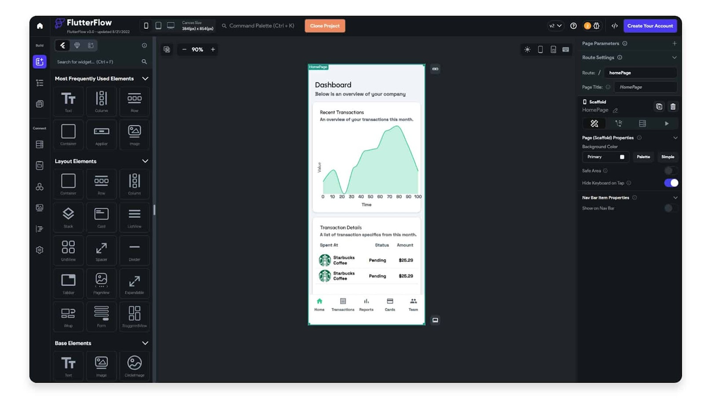This screenshot has height=407, width=704.
Task: Add the Stack layout element
Action: pos(68,217)
